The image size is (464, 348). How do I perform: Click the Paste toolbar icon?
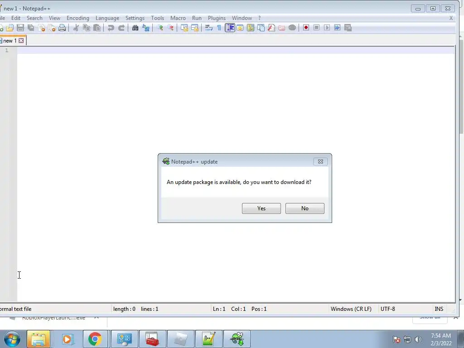[97, 28]
